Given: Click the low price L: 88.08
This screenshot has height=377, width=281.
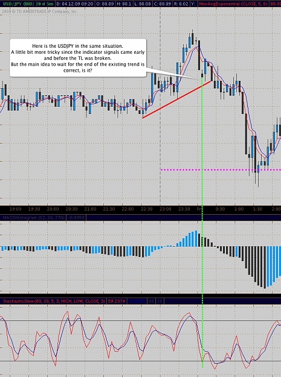Looking at the screenshot, I should point(142,4).
